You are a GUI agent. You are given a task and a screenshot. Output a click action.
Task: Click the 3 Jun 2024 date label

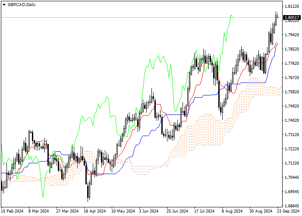click(149, 211)
